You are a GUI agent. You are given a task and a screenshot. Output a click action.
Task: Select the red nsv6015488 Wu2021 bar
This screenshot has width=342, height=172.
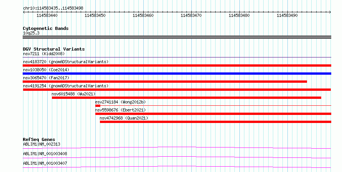tap(186, 98)
